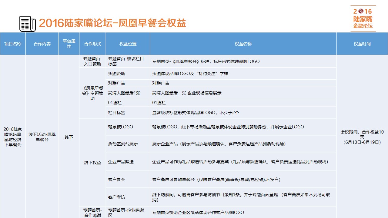Click the newspaper icon beside the title
This screenshot has width=388, height=218.
[x=28, y=24]
